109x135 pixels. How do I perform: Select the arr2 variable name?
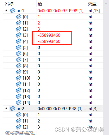(20, 109)
